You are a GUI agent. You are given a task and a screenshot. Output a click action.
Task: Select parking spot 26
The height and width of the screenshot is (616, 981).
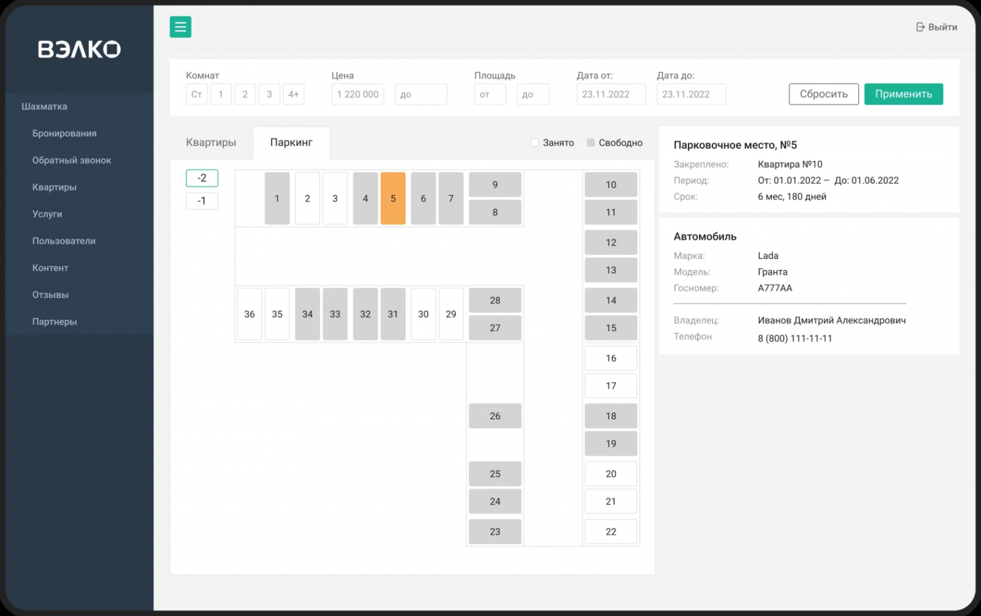point(495,416)
